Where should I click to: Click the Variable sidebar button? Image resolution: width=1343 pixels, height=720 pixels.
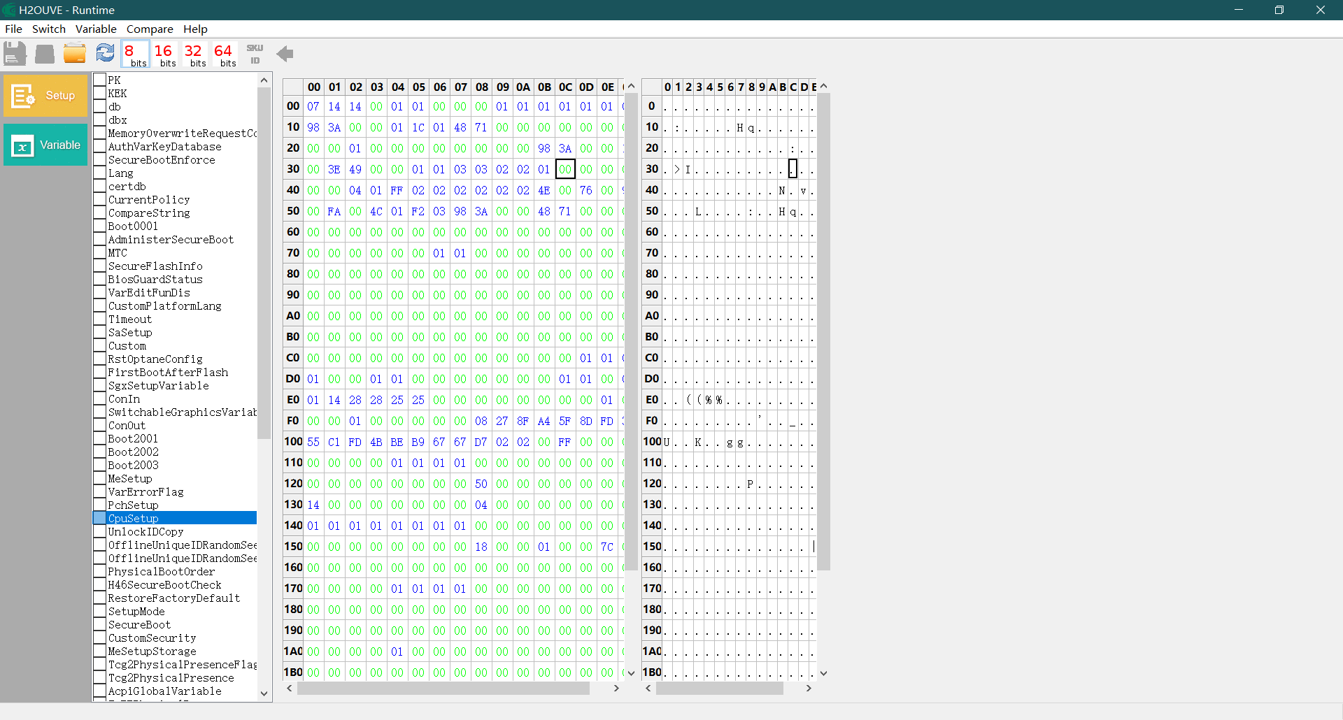point(45,145)
